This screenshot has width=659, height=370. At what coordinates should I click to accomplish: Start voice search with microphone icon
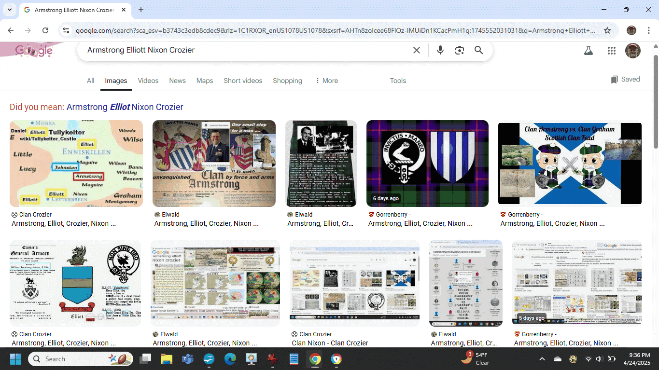440,50
